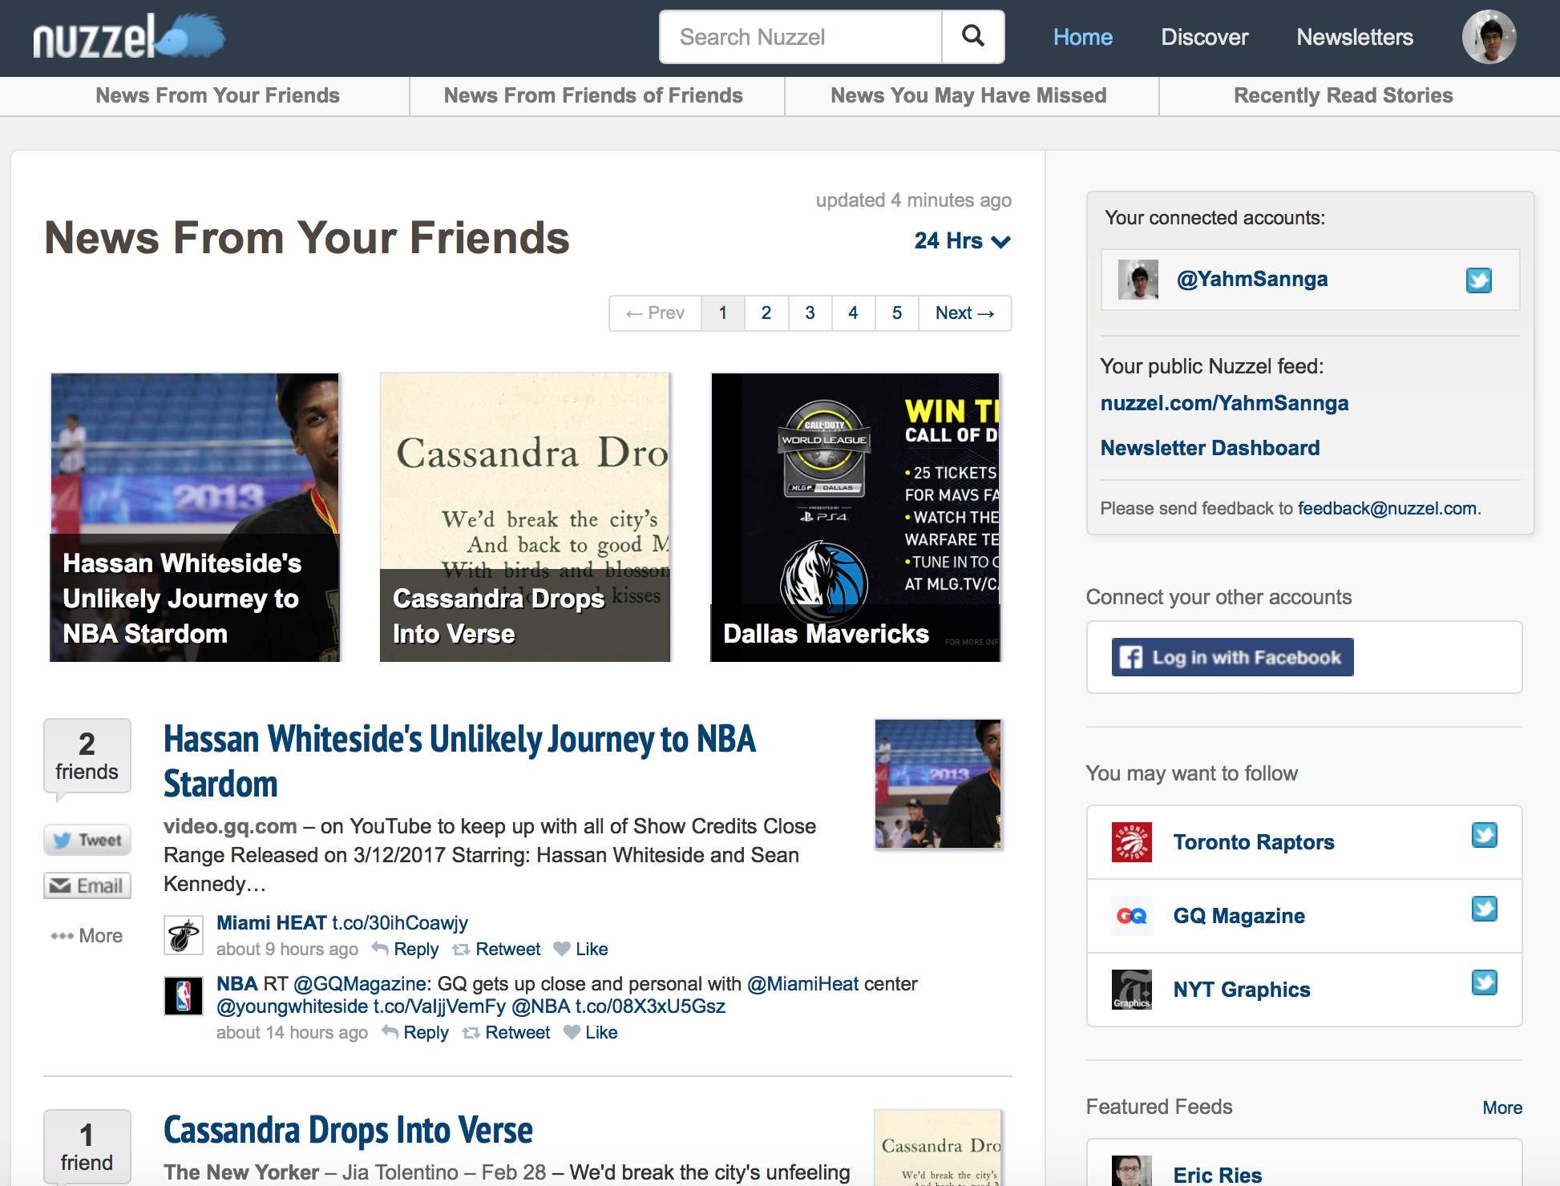Open @YahmSannga connected account link
The image size is (1560, 1186).
tap(1252, 280)
